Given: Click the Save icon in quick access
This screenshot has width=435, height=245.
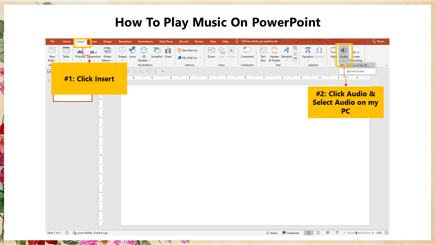Looking at the screenshot, I should click(x=49, y=71).
